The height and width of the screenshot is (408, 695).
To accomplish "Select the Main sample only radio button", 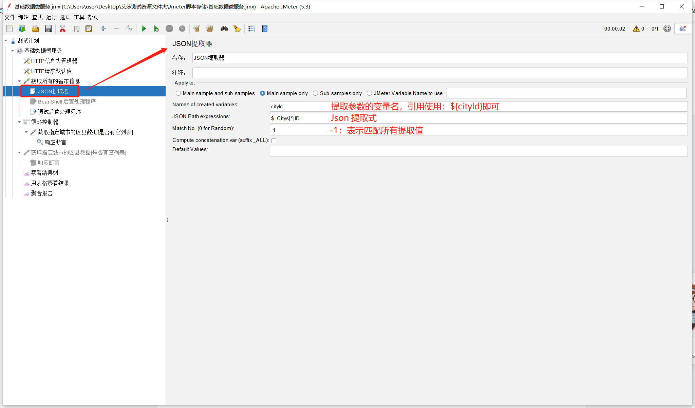I will pos(263,93).
